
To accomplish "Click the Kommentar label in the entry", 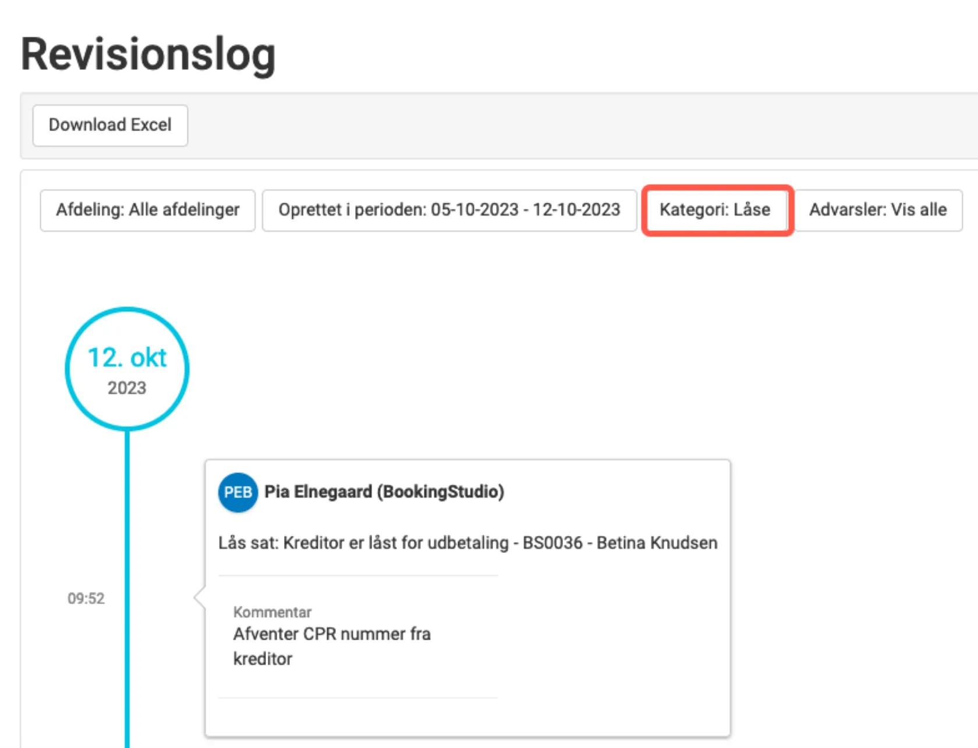I will [x=272, y=612].
